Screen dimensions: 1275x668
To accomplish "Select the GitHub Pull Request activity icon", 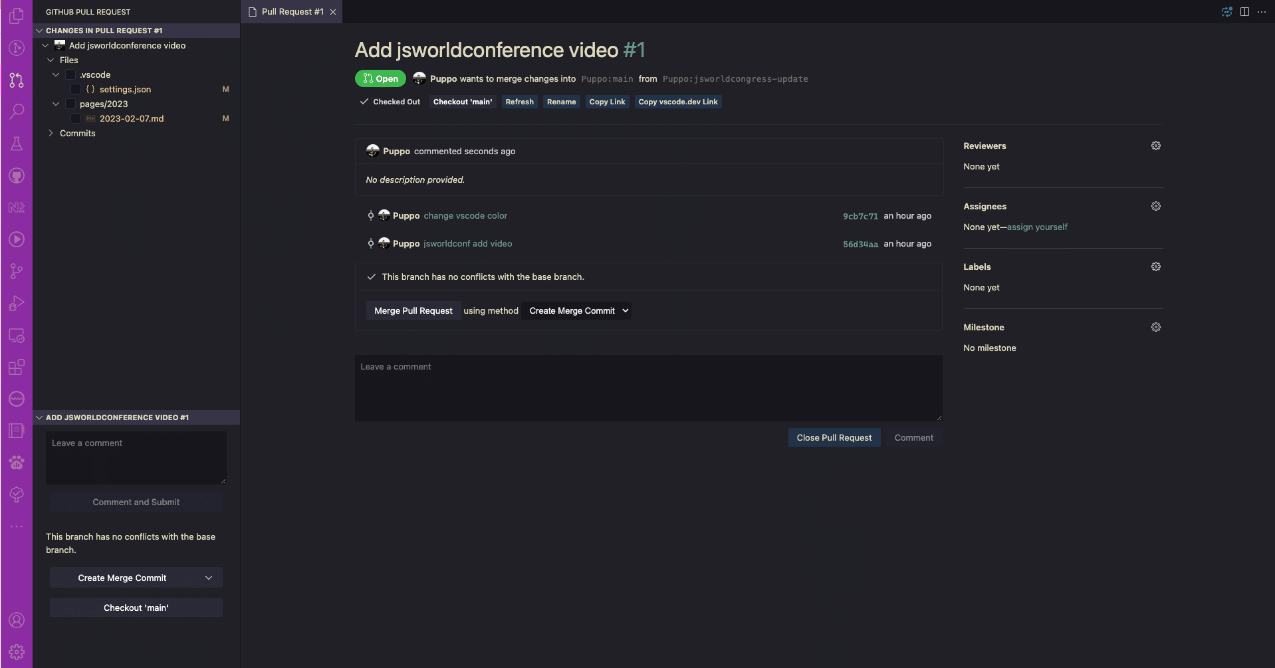I will click(17, 80).
